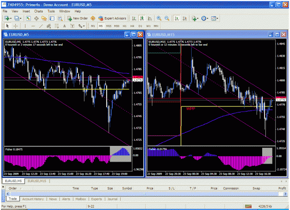Image resolution: width=290 pixels, height=210 pixels.
Task: Switch to the M15 timeframe button in toolbar
Action: pos(109,26)
